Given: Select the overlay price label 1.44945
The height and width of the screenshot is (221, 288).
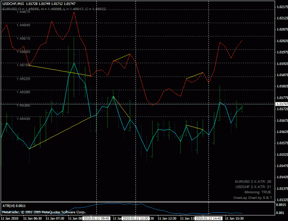Looking at the screenshot, I should tap(24, 25).
